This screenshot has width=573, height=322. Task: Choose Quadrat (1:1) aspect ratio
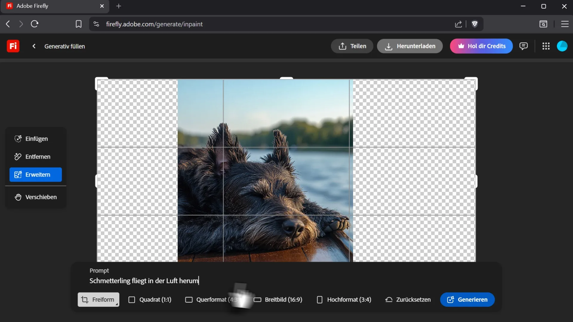click(150, 300)
